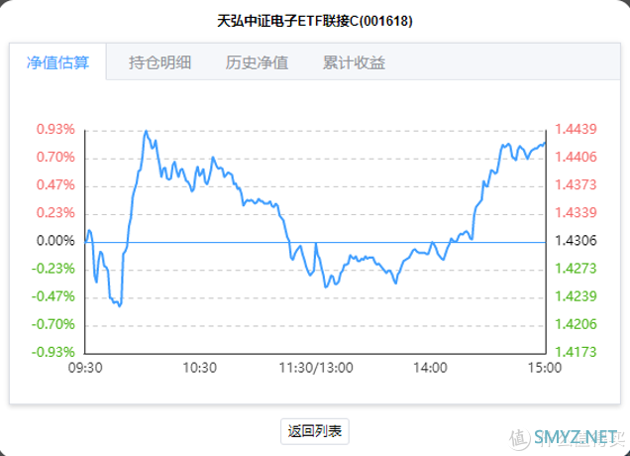Click the chart line's lowest dip after 09:30

click(120, 306)
